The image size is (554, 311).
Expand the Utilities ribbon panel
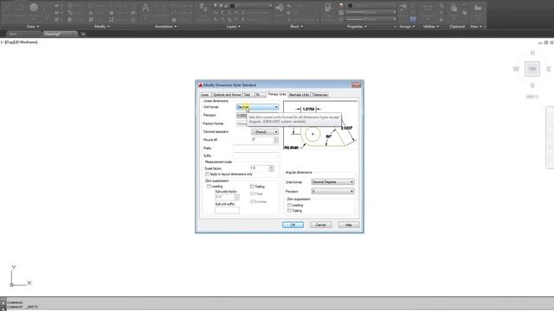coord(431,27)
